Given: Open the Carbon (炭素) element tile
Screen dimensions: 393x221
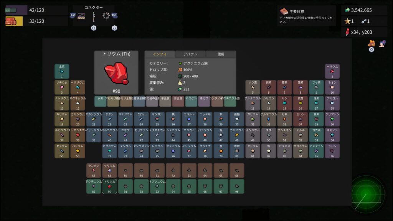Looking at the screenshot, I should pyautogui.click(x=269, y=87).
